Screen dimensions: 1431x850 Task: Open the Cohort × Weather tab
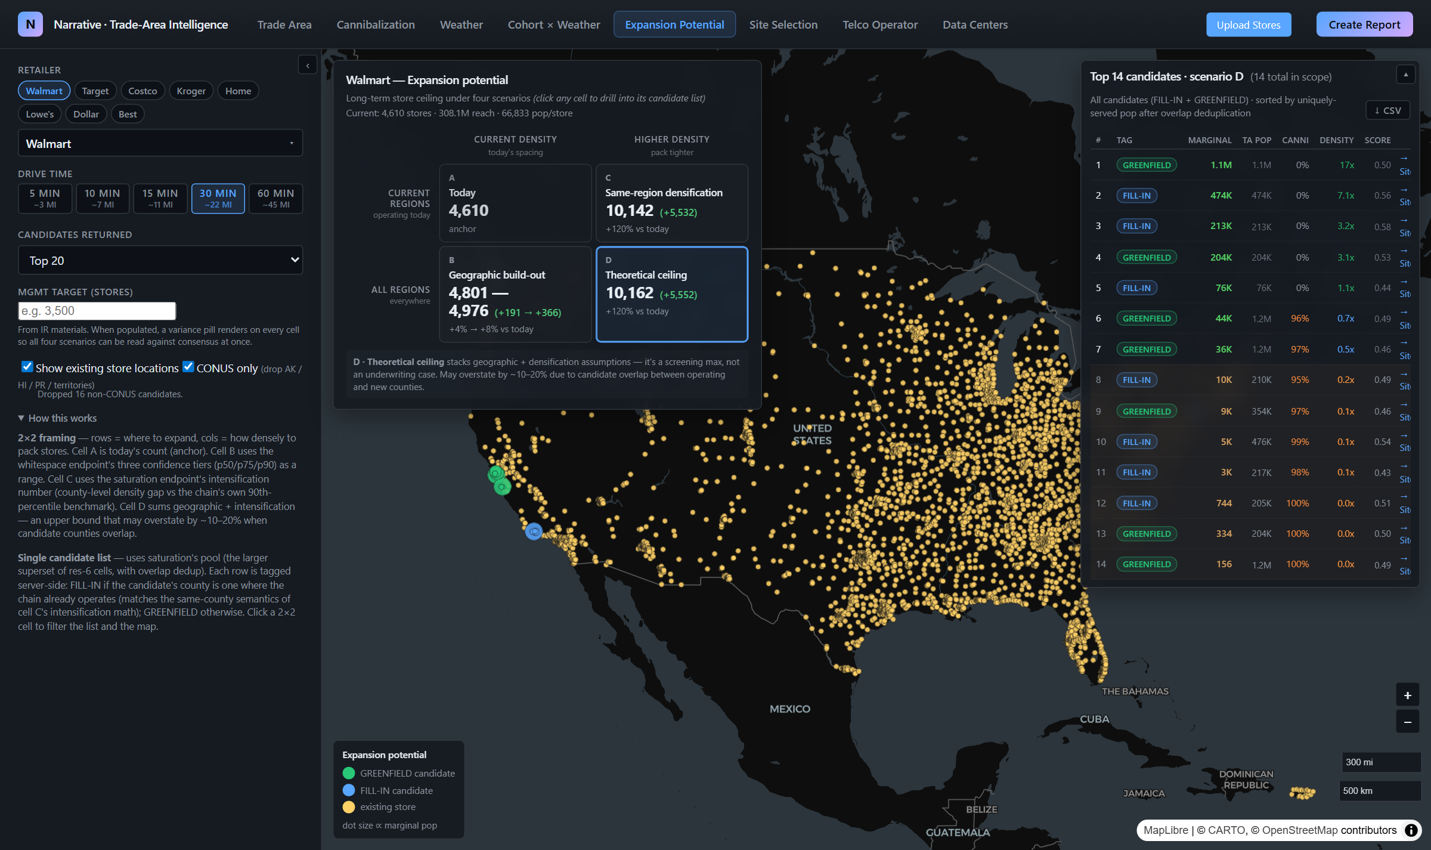pyautogui.click(x=554, y=24)
